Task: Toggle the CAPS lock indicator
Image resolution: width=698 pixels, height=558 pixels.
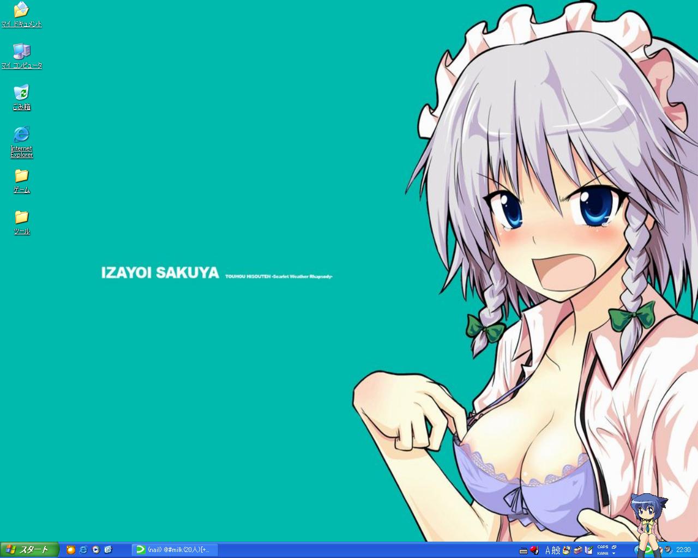Action: click(x=603, y=547)
